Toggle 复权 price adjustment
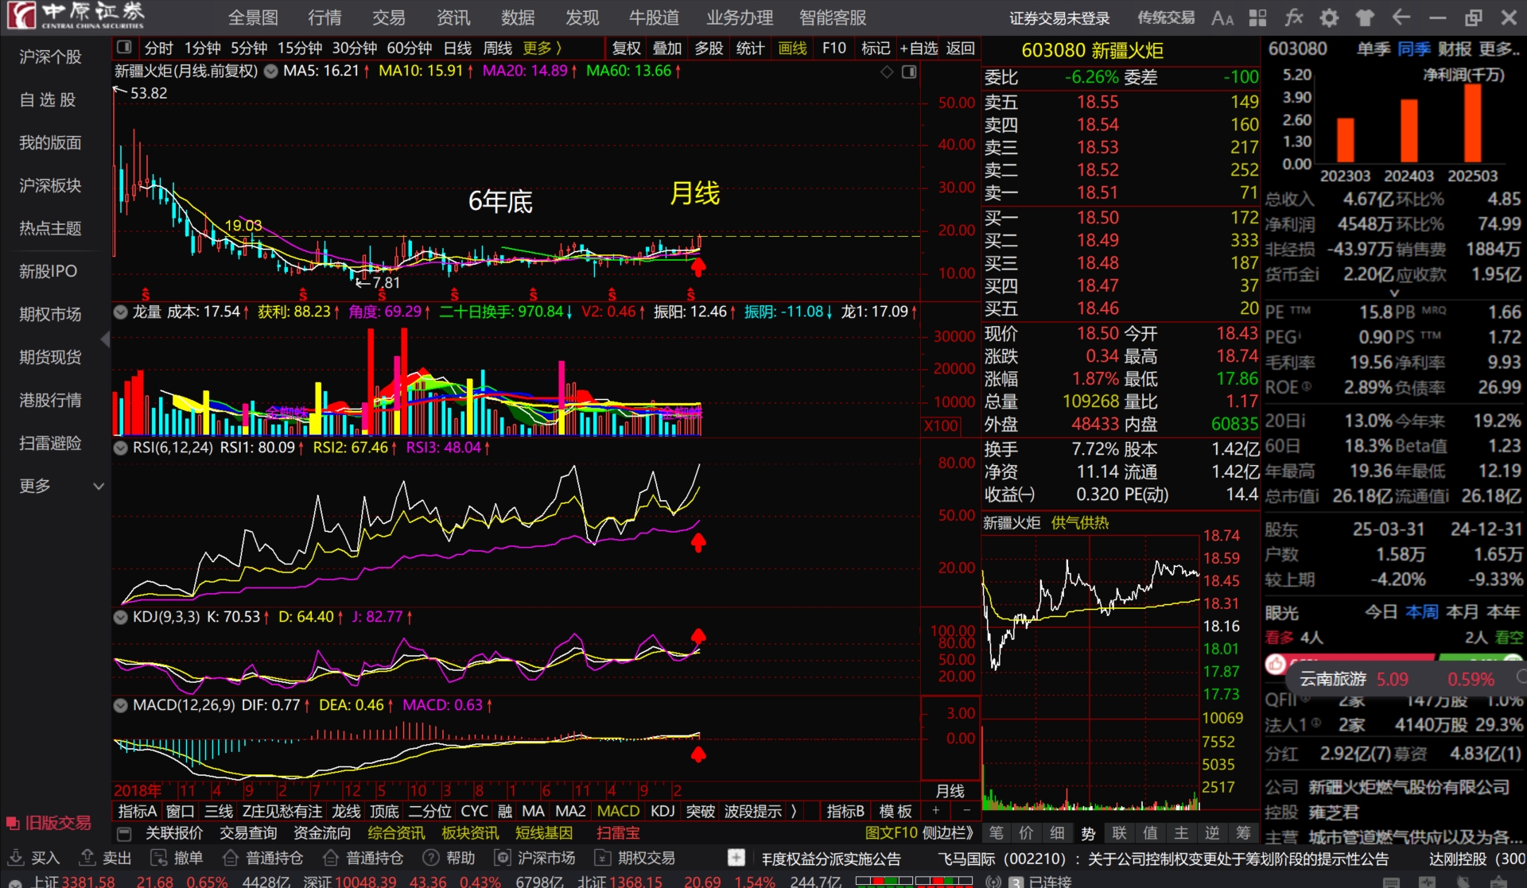 626,48
